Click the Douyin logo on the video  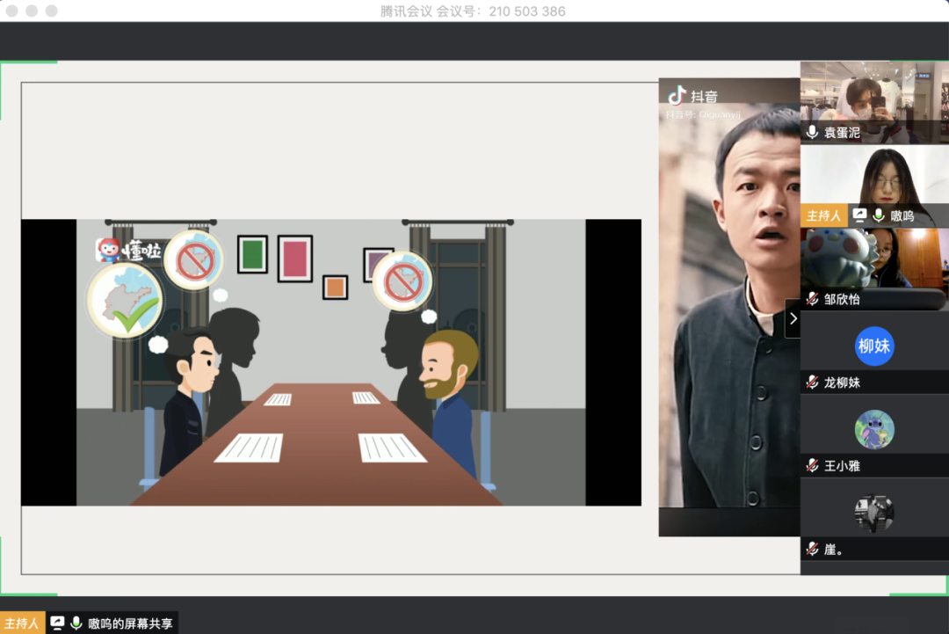tap(677, 96)
